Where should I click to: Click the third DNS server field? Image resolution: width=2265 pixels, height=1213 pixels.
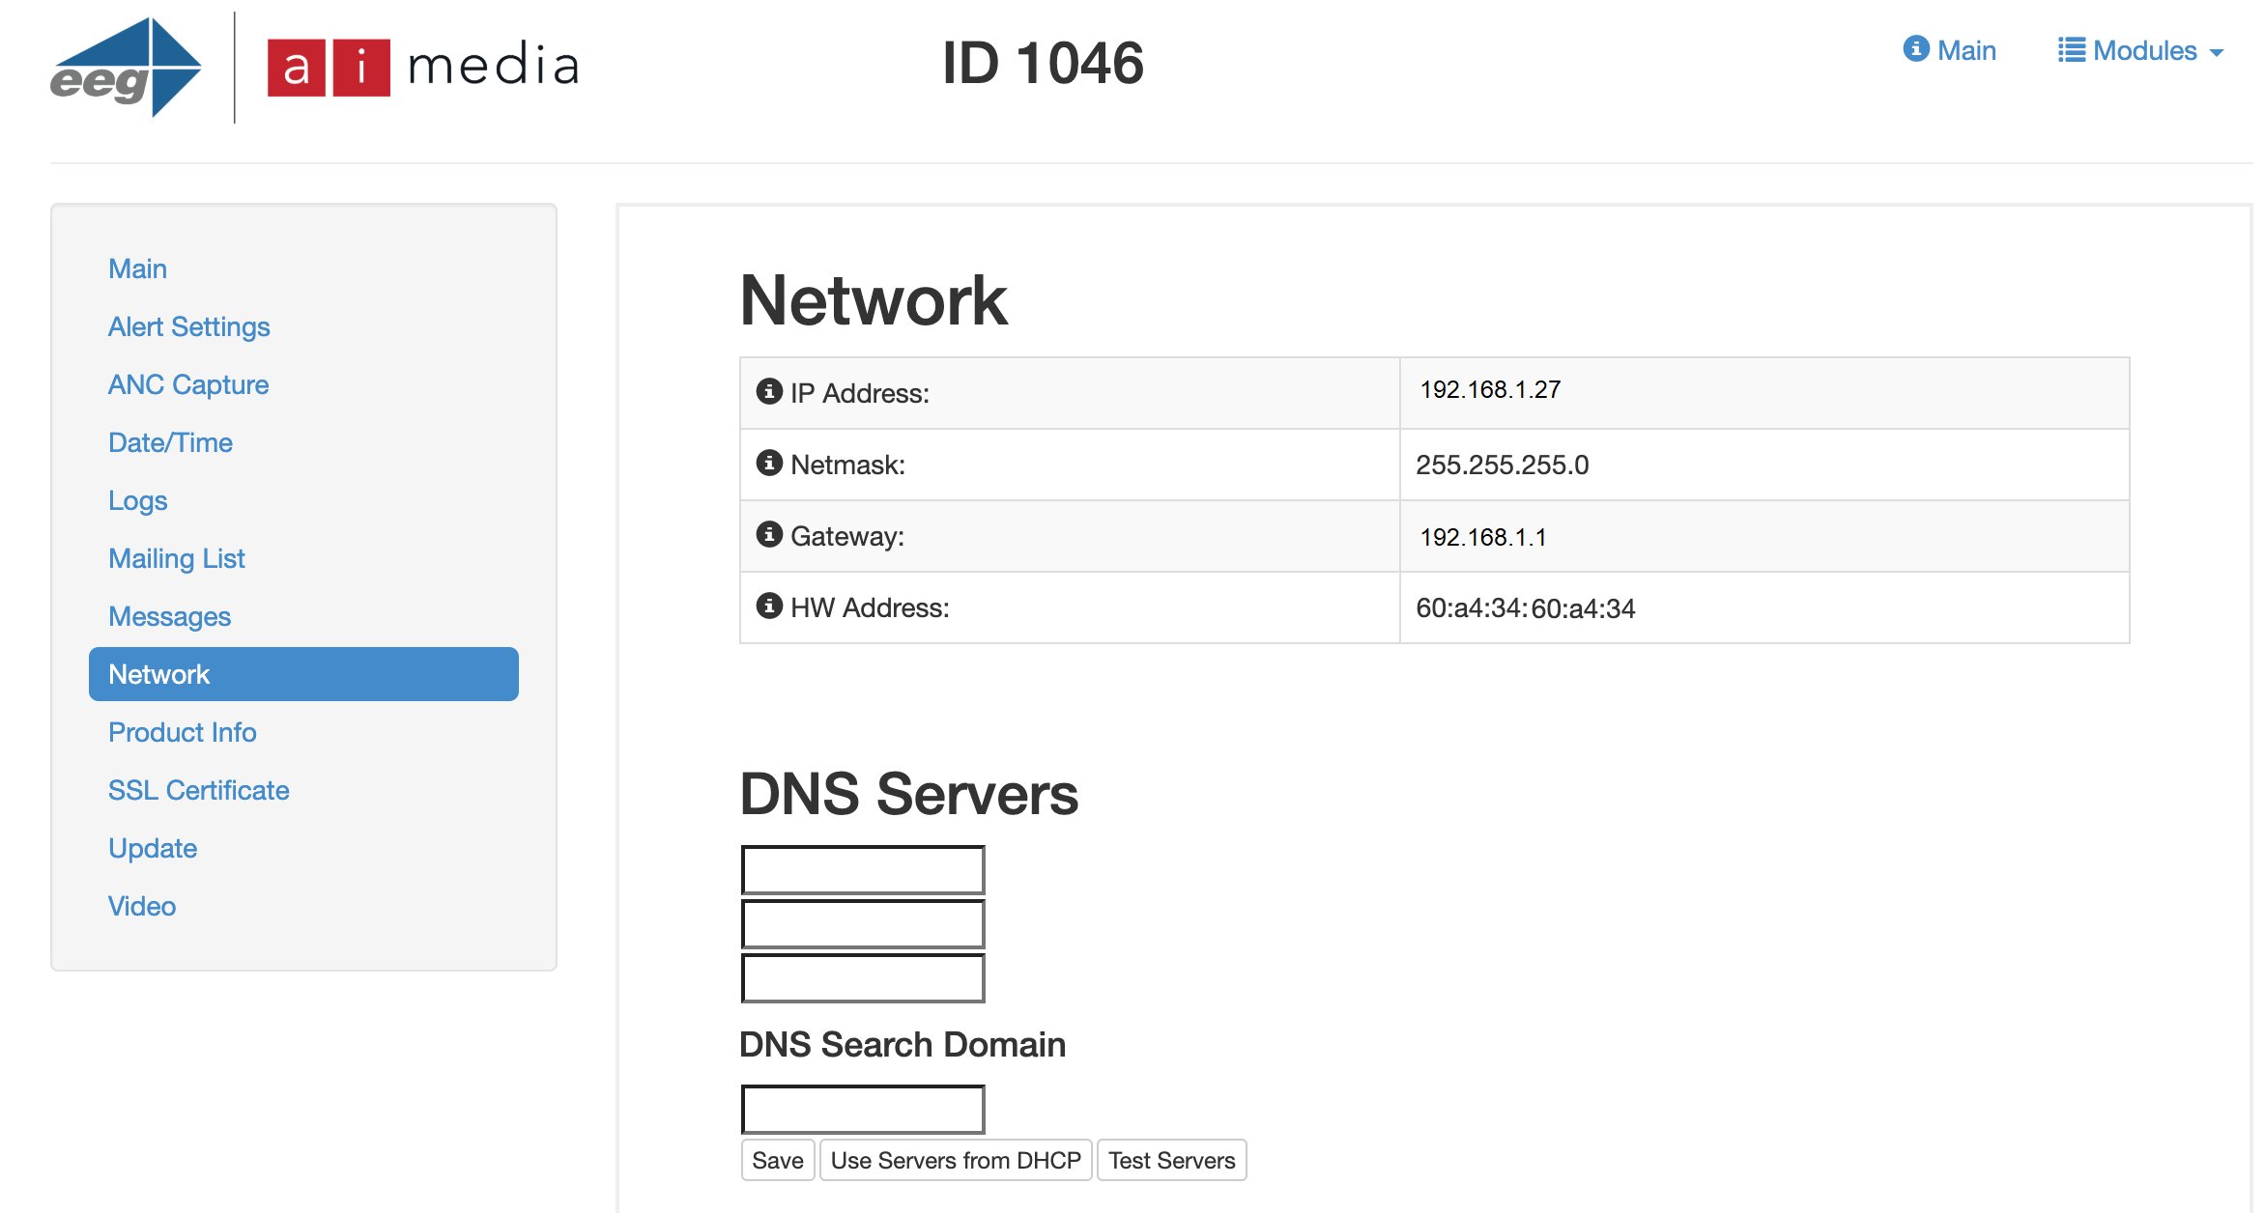point(863,978)
